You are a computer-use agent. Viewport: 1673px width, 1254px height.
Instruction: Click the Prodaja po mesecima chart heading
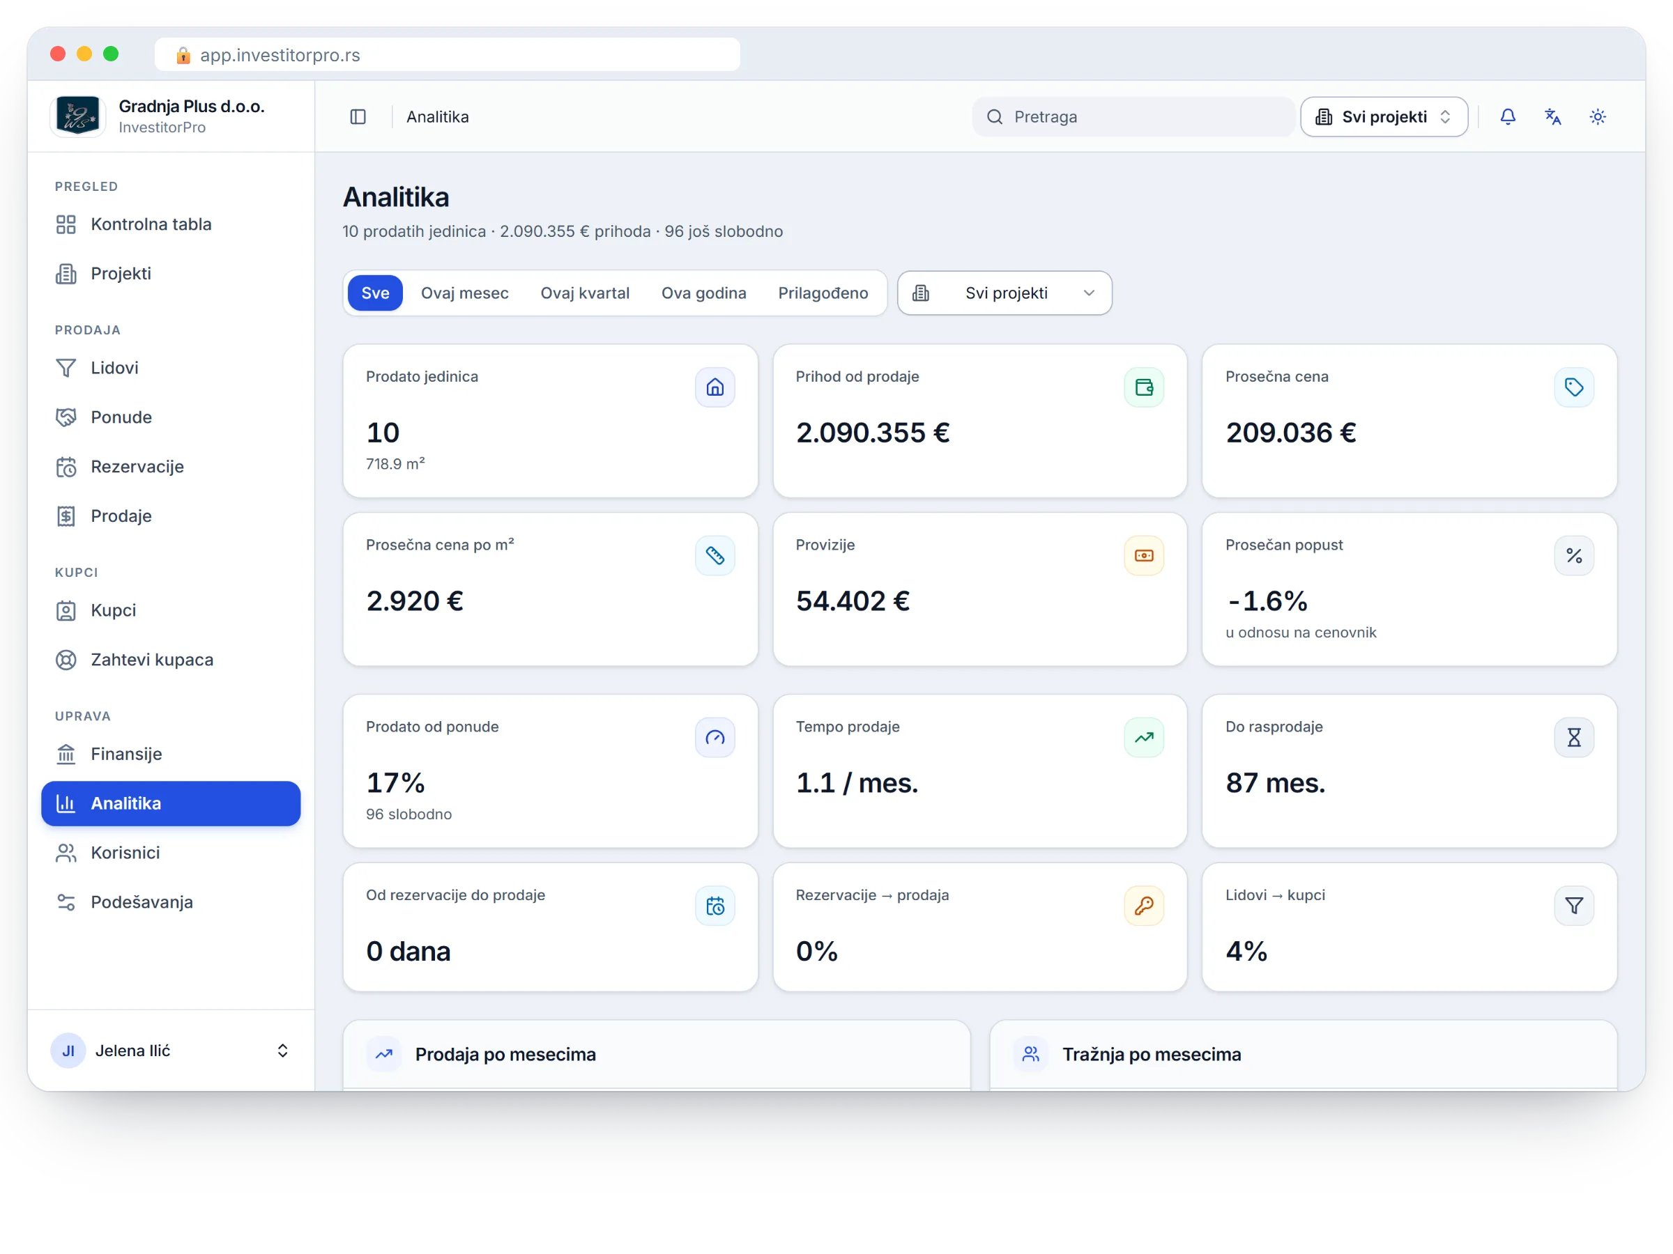point(505,1053)
